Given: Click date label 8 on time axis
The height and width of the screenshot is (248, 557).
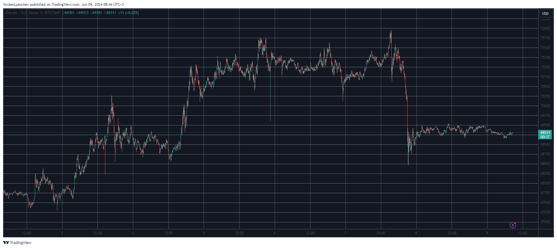Looking at the screenshot, I should [x=416, y=233].
